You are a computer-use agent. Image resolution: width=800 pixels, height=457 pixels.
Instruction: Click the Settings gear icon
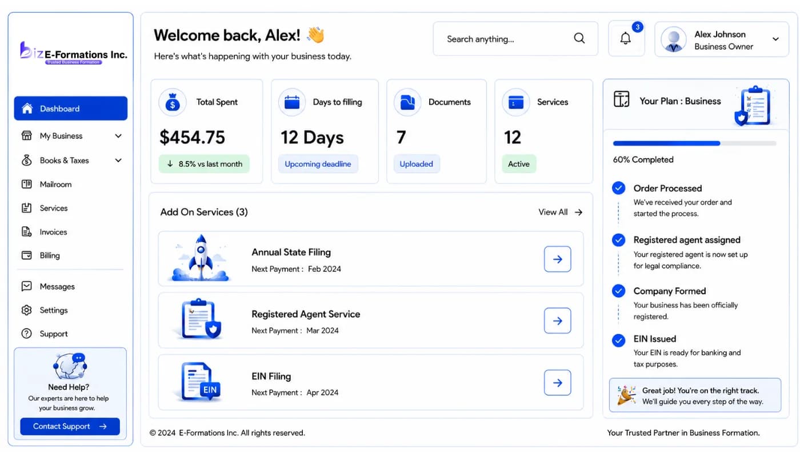click(26, 310)
